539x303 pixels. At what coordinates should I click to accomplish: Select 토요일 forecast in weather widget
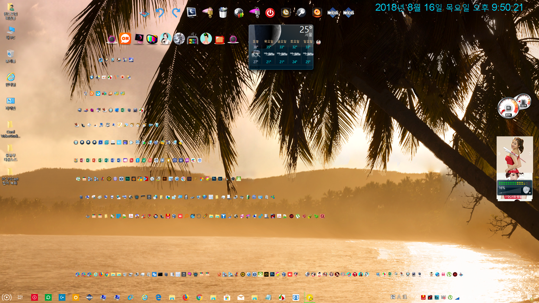pos(295,52)
